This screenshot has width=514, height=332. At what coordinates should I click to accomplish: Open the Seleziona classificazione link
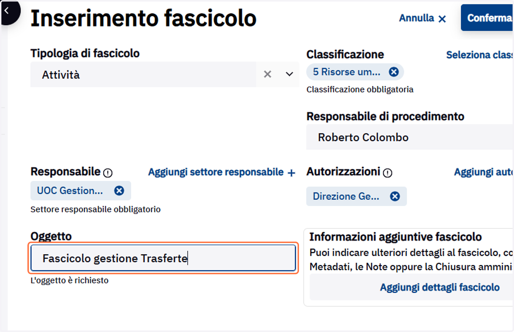480,55
